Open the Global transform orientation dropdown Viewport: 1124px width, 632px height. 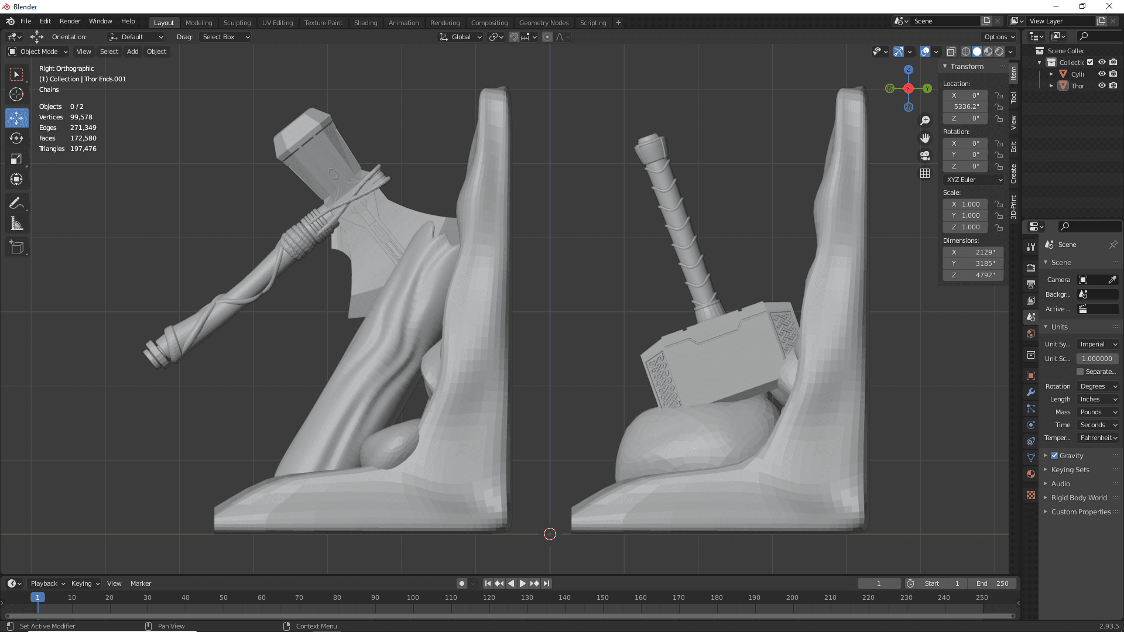click(461, 37)
